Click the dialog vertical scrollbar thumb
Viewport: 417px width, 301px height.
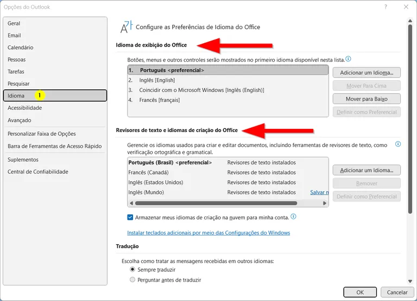point(410,119)
